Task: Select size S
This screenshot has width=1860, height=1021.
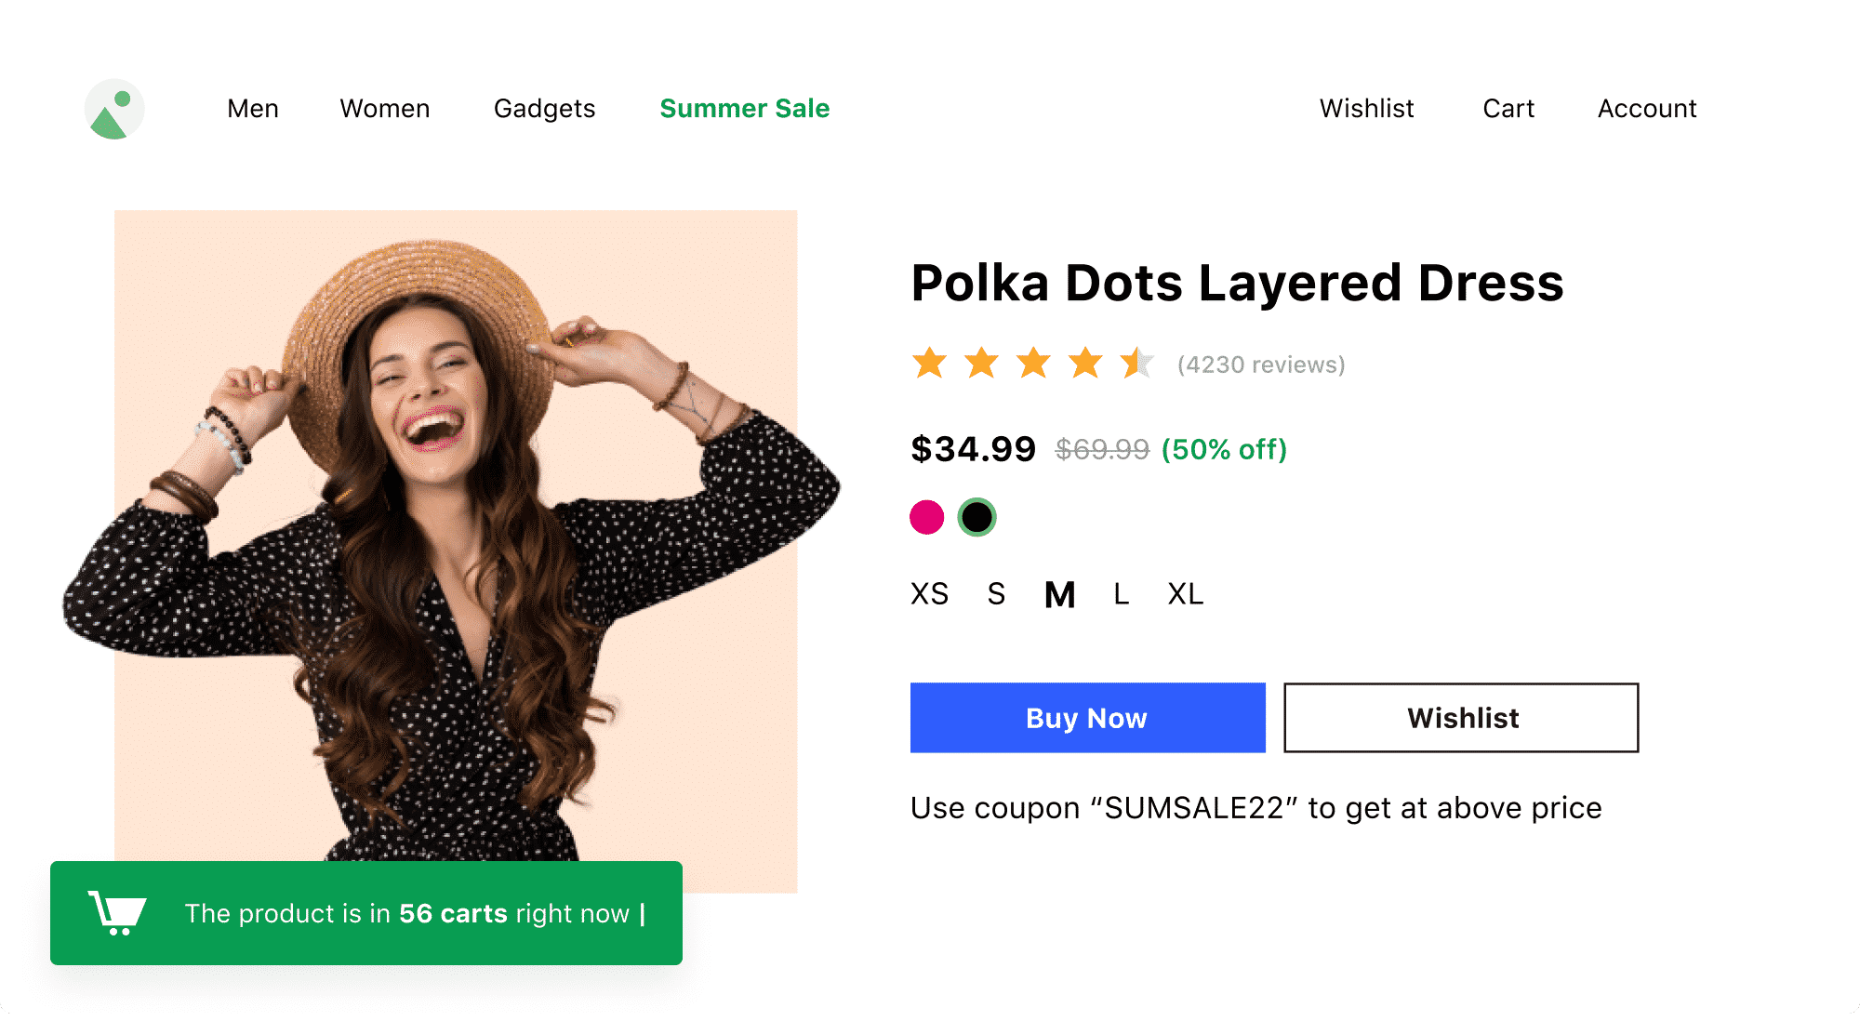Action: 995,593
